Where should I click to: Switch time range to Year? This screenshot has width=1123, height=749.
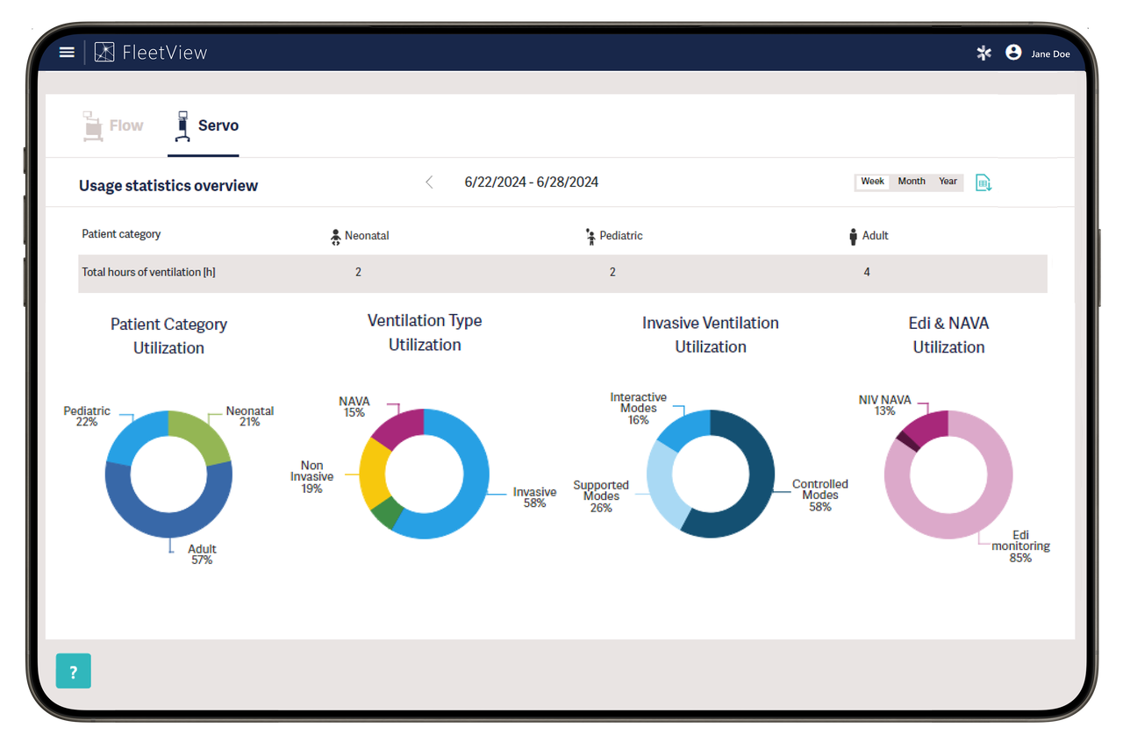tap(948, 182)
